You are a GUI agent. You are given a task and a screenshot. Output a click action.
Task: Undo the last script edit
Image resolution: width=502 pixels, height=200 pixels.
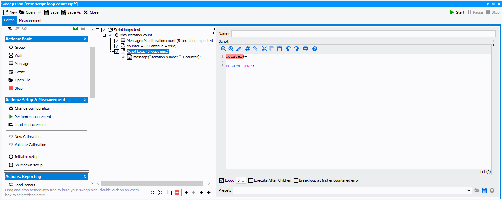(x=288, y=49)
